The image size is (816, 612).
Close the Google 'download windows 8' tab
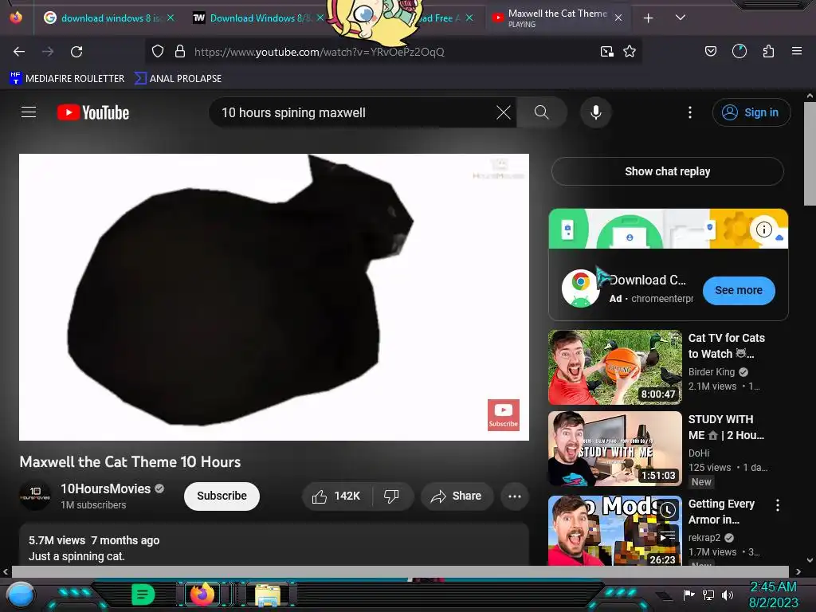171,18
